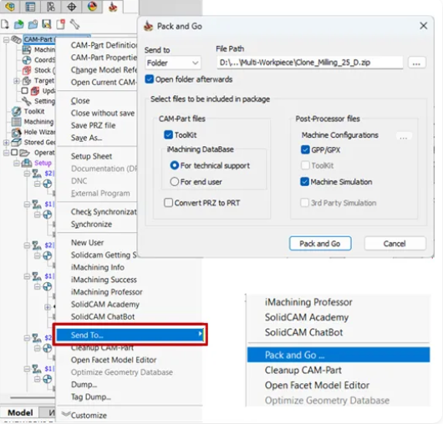Viewport: 443px width, 424px height.
Task: Select the color wheel appearance tab icon
Action: 92,6
